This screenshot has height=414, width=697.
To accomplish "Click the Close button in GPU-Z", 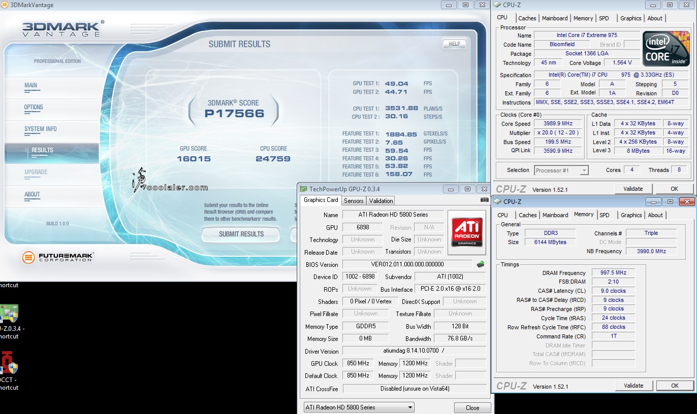I will tap(472, 407).
